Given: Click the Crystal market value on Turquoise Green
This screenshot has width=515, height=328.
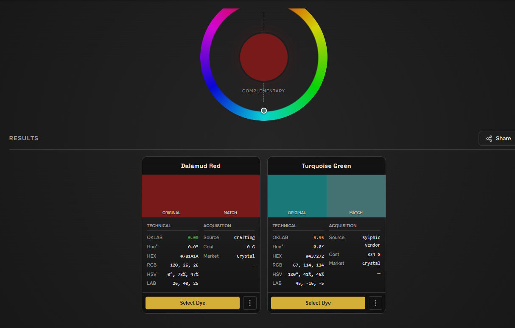Looking at the screenshot, I should point(371,263).
